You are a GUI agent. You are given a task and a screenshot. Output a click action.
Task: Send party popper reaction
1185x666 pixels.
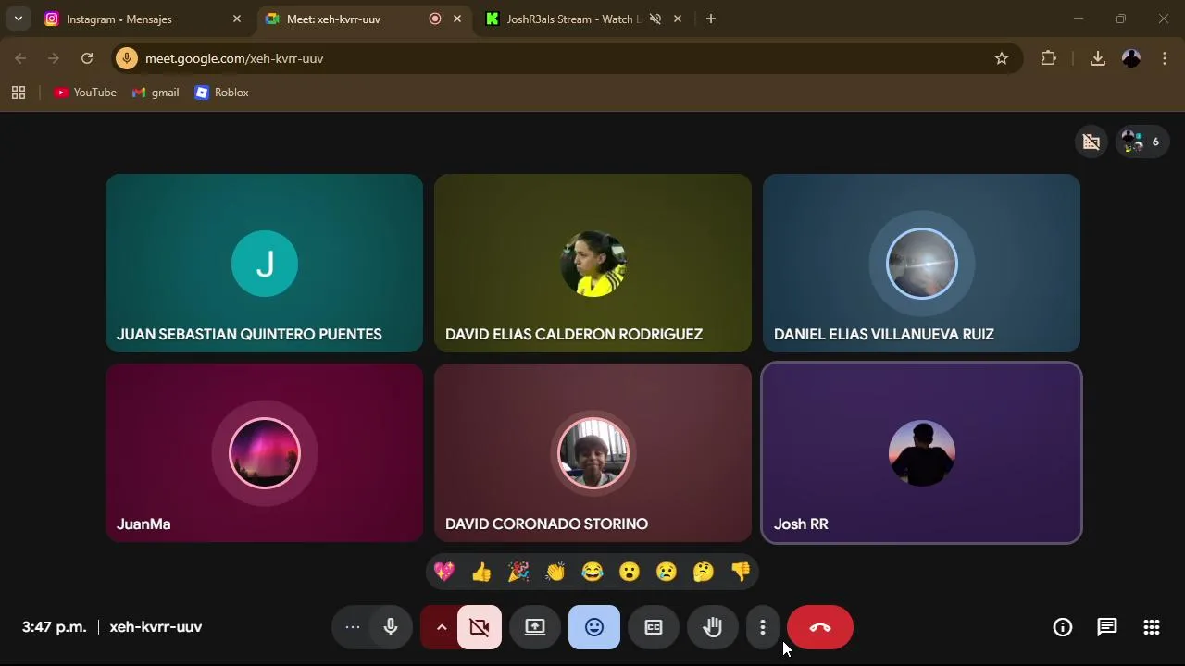518,572
